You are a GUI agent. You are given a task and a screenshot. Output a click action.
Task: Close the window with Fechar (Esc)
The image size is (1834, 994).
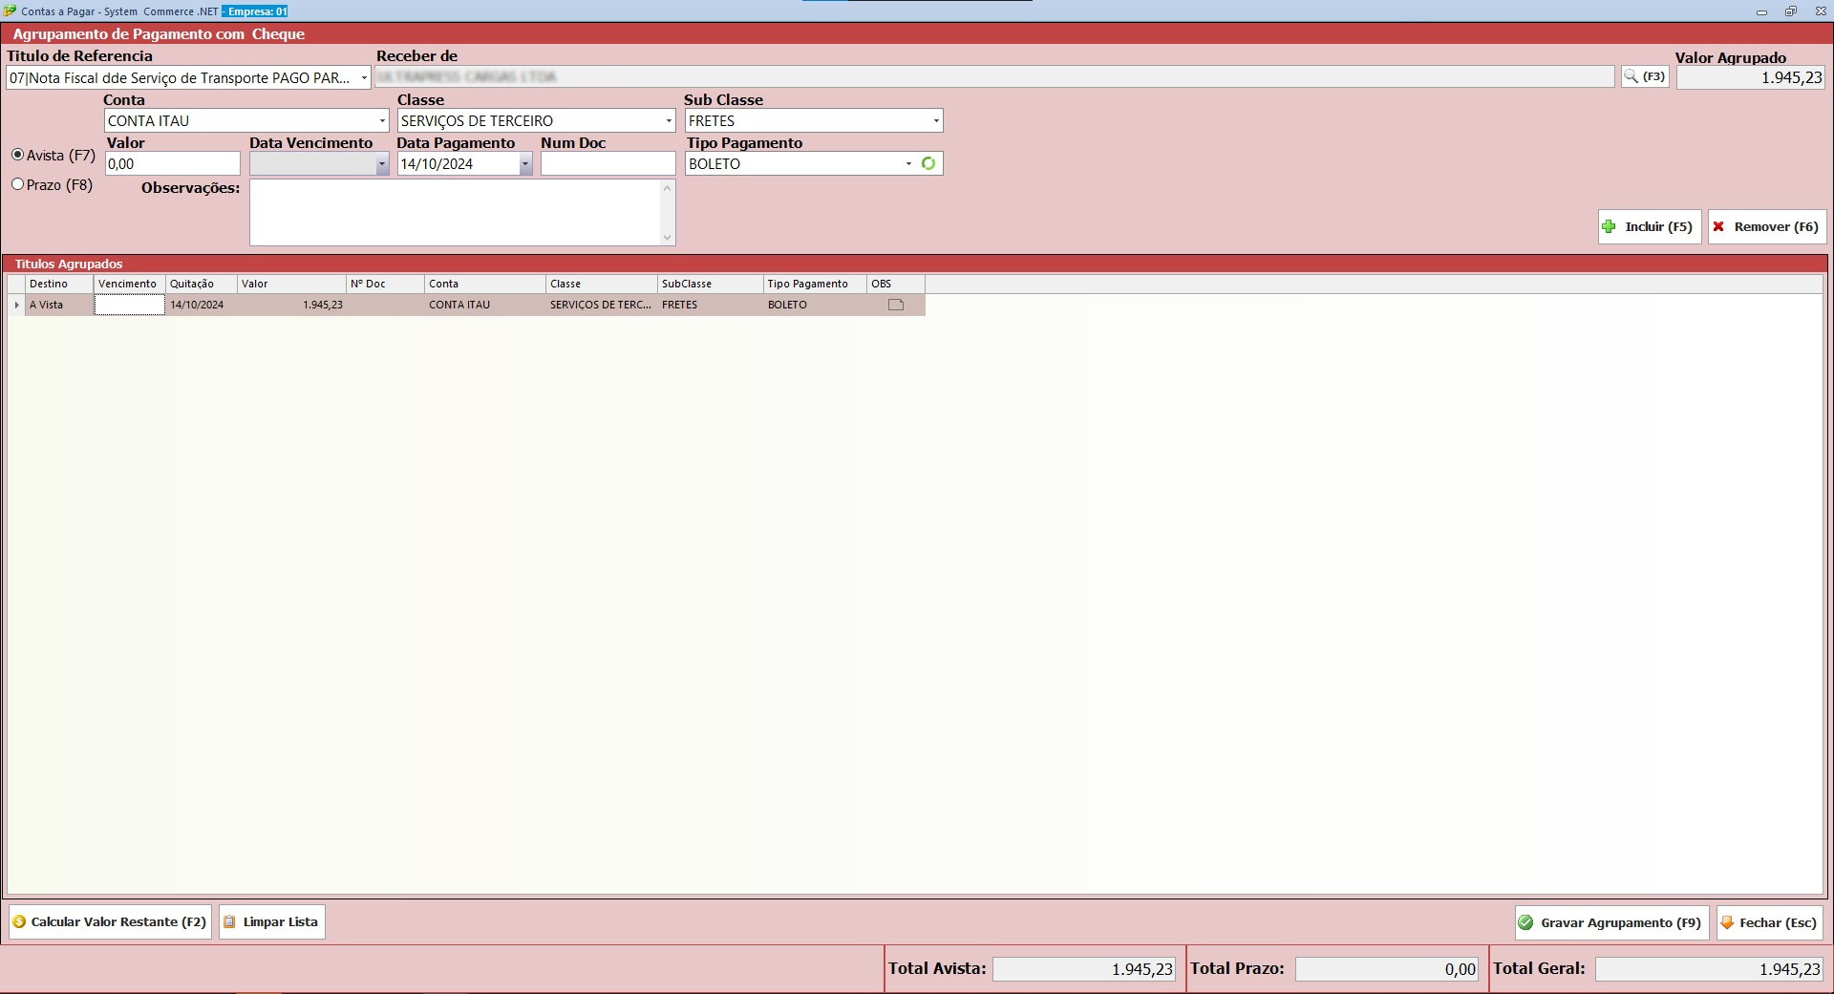click(x=1769, y=923)
